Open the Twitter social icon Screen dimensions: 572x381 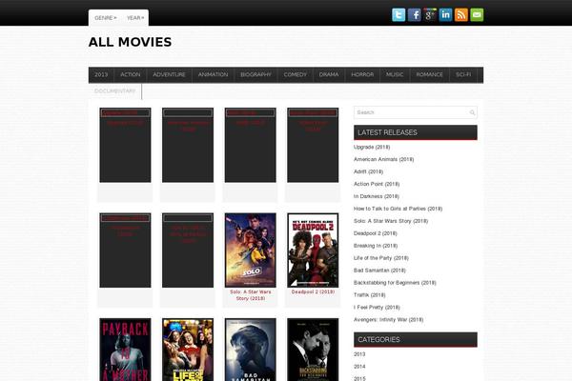398,15
